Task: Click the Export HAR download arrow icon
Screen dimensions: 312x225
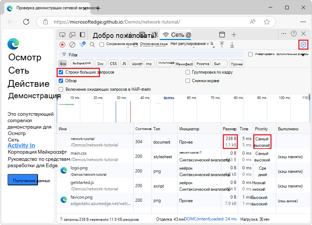Action: point(232,45)
